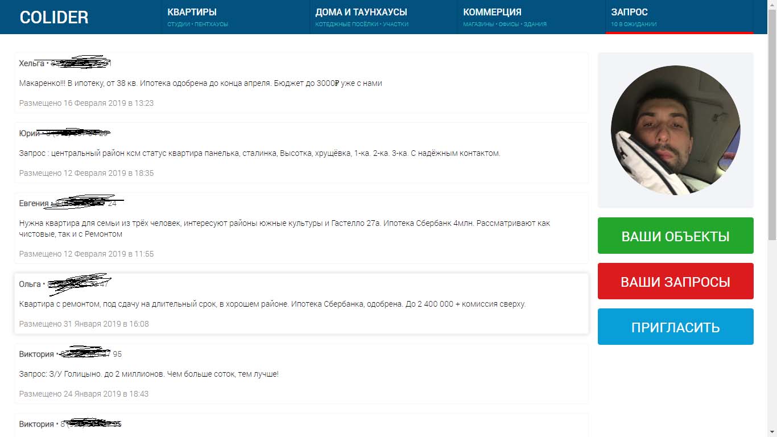The width and height of the screenshot is (777, 437).
Task: Click the circular profile photo
Action: (675, 130)
